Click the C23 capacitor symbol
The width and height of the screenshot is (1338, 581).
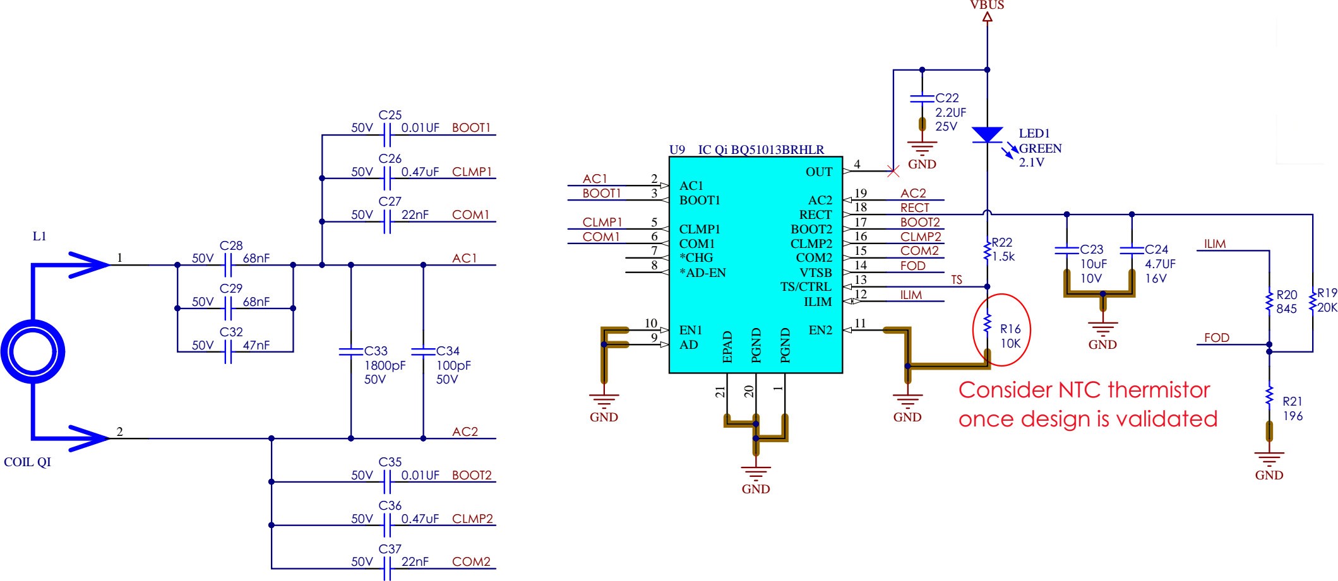click(x=1066, y=250)
